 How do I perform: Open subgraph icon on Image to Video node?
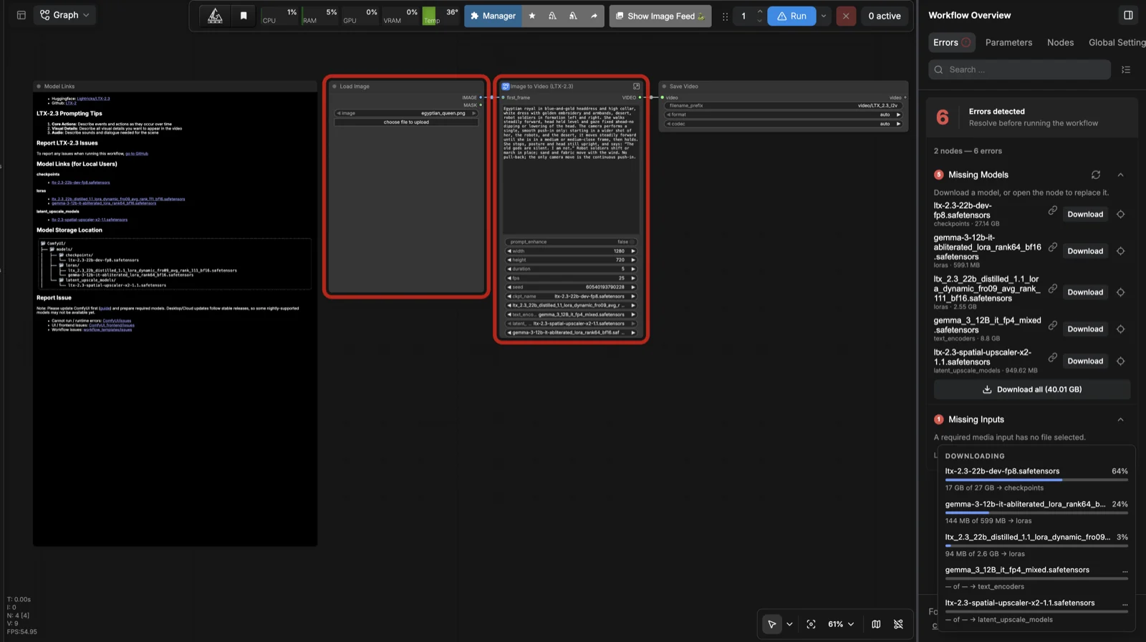pos(636,86)
